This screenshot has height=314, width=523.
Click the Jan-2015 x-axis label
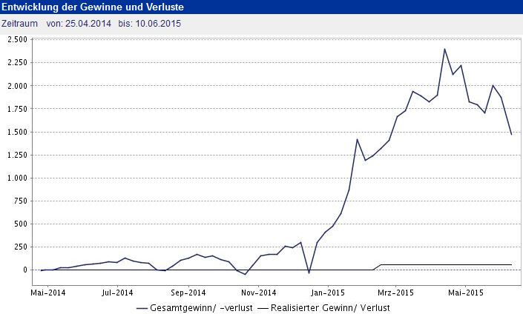[x=328, y=293]
